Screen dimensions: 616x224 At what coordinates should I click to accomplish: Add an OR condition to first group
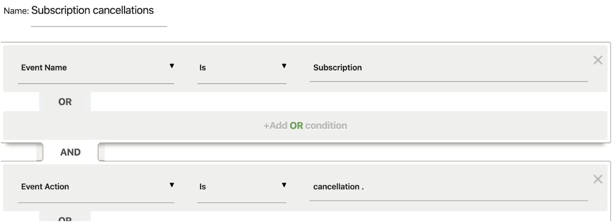(x=305, y=125)
